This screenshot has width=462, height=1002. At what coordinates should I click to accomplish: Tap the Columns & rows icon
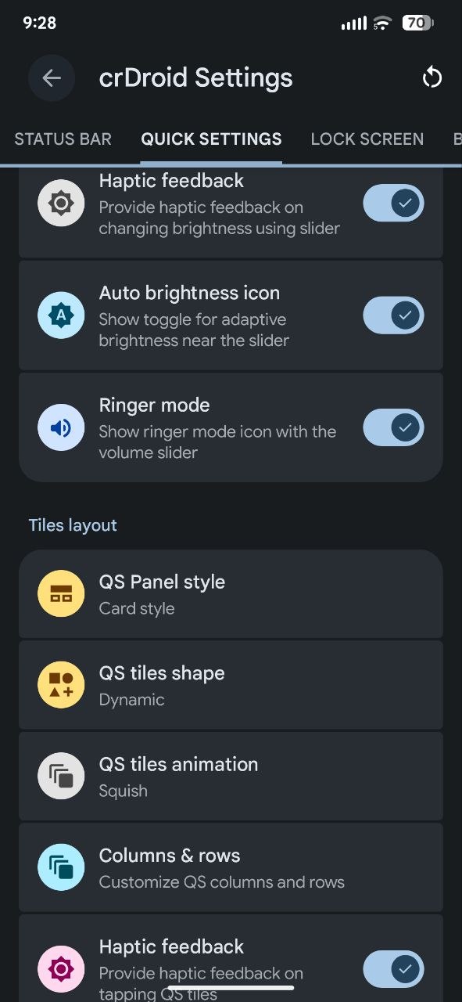[61, 867]
